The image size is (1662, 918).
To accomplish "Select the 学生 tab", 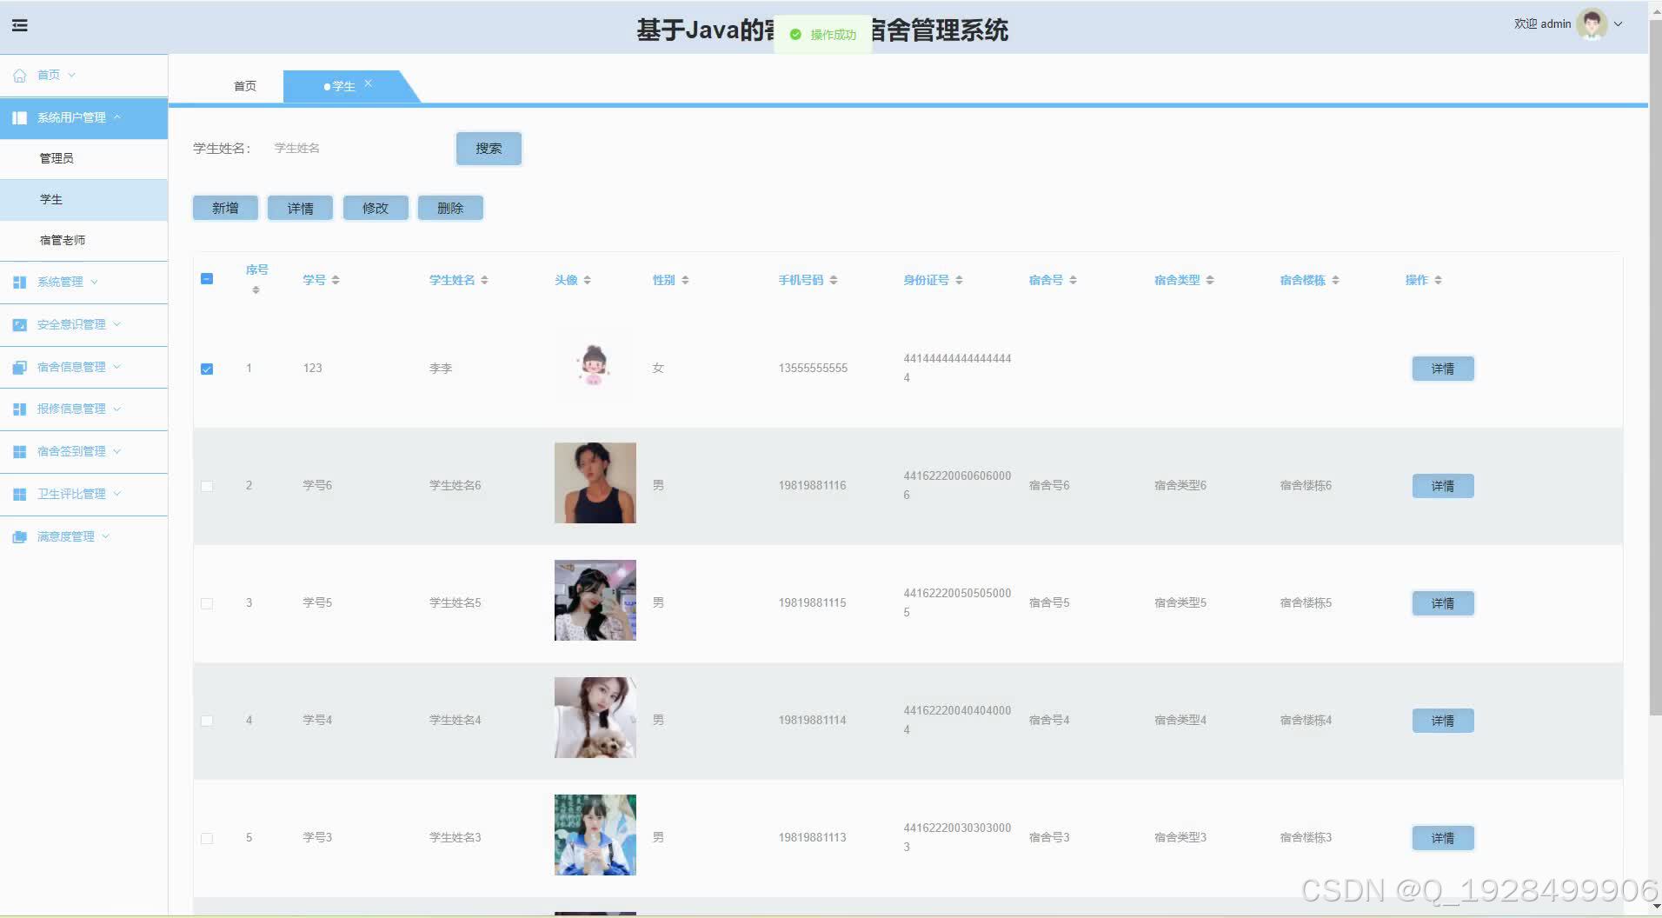I will (x=343, y=86).
